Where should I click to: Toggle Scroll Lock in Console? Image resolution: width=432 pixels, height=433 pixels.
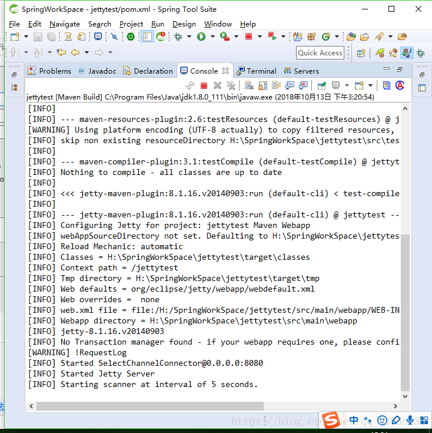pyautogui.click(x=262, y=86)
